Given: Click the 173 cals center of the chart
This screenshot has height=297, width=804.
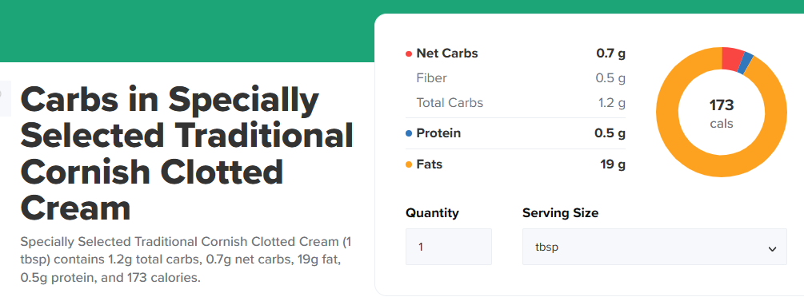Looking at the screenshot, I should pos(722,113).
